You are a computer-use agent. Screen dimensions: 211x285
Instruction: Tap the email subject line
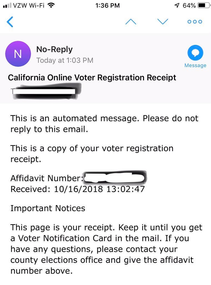point(92,78)
